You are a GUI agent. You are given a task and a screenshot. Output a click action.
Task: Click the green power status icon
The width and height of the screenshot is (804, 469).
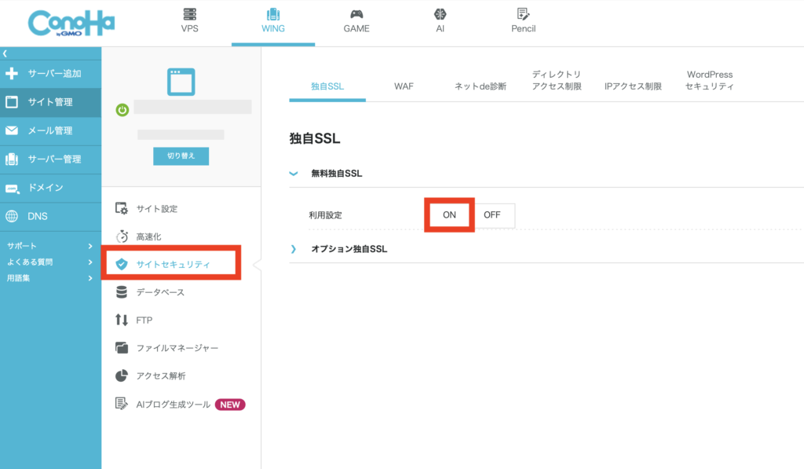[x=122, y=110]
